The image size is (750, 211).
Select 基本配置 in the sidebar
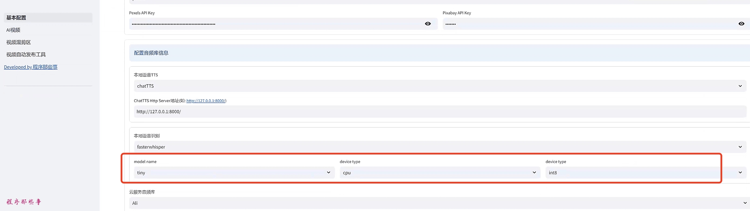point(16,18)
